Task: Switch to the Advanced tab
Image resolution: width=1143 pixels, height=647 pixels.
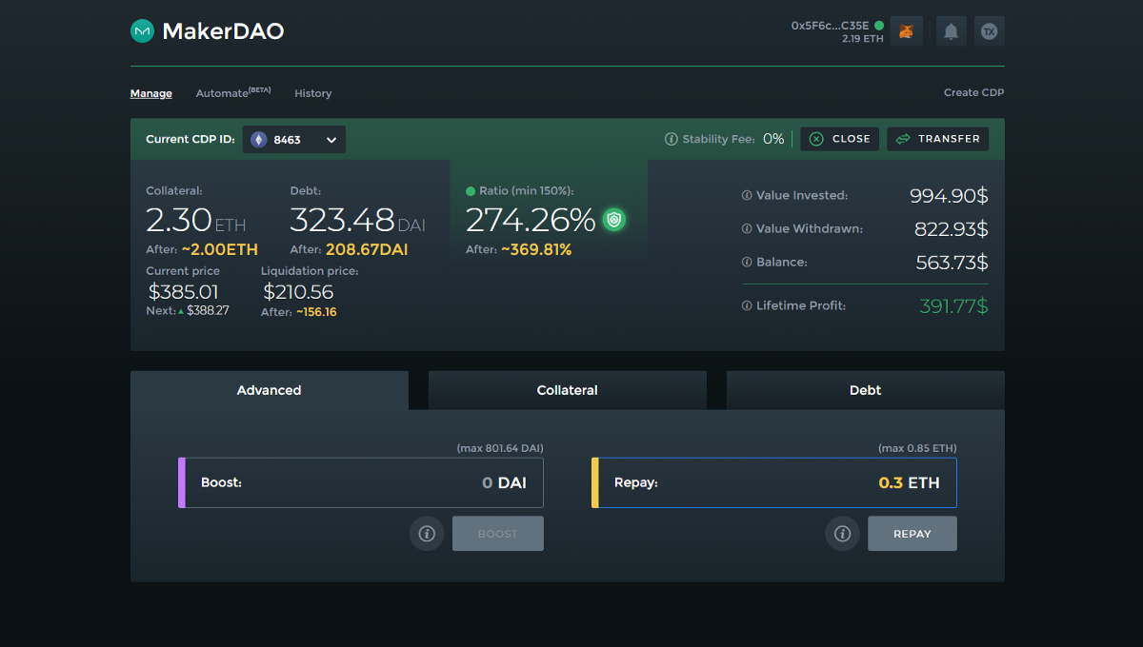Action: coord(270,390)
